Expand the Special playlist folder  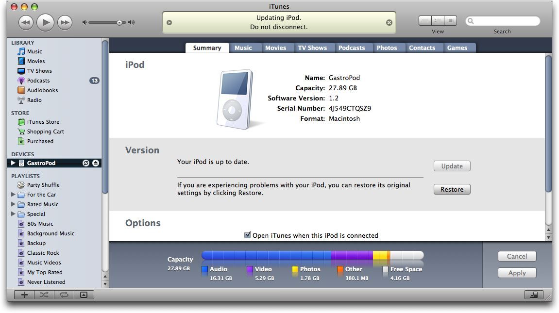13,214
